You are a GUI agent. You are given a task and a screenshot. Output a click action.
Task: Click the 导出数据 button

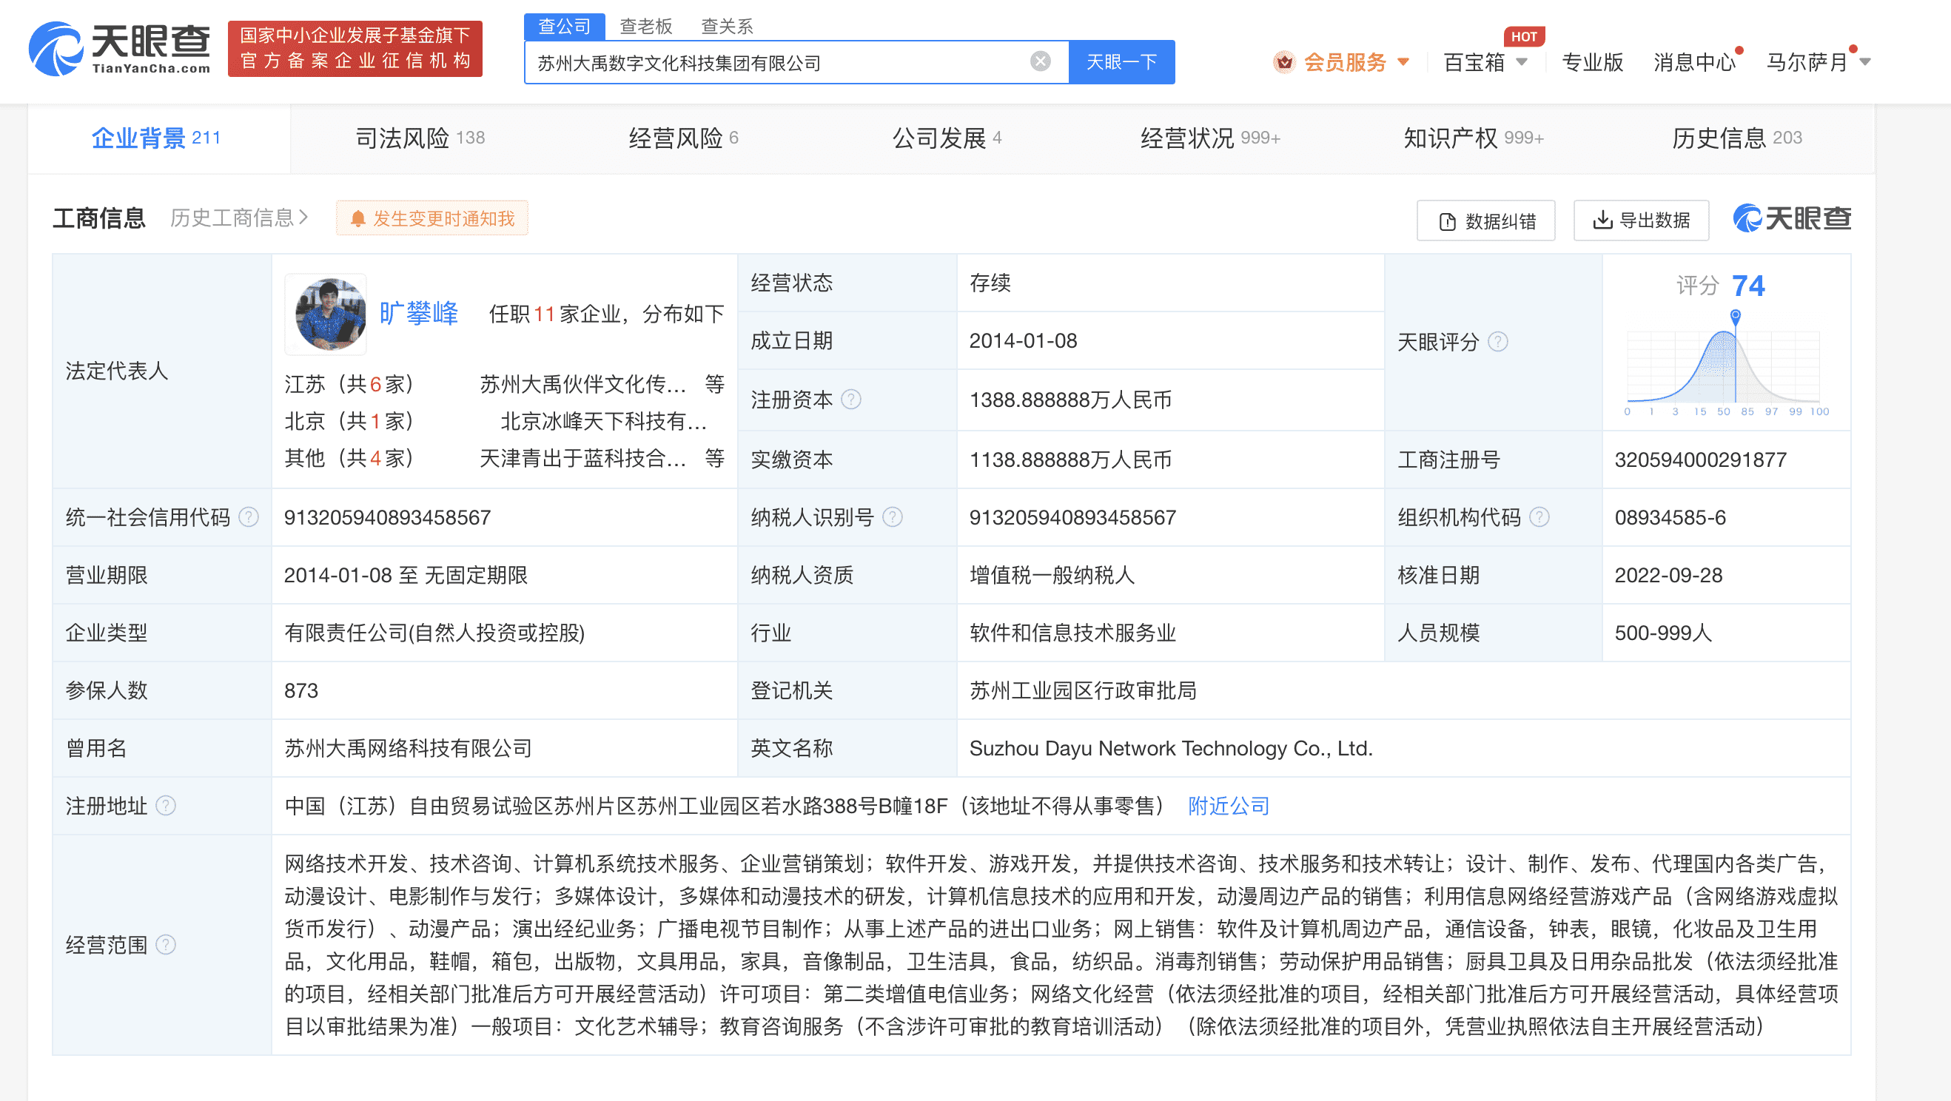coord(1641,220)
